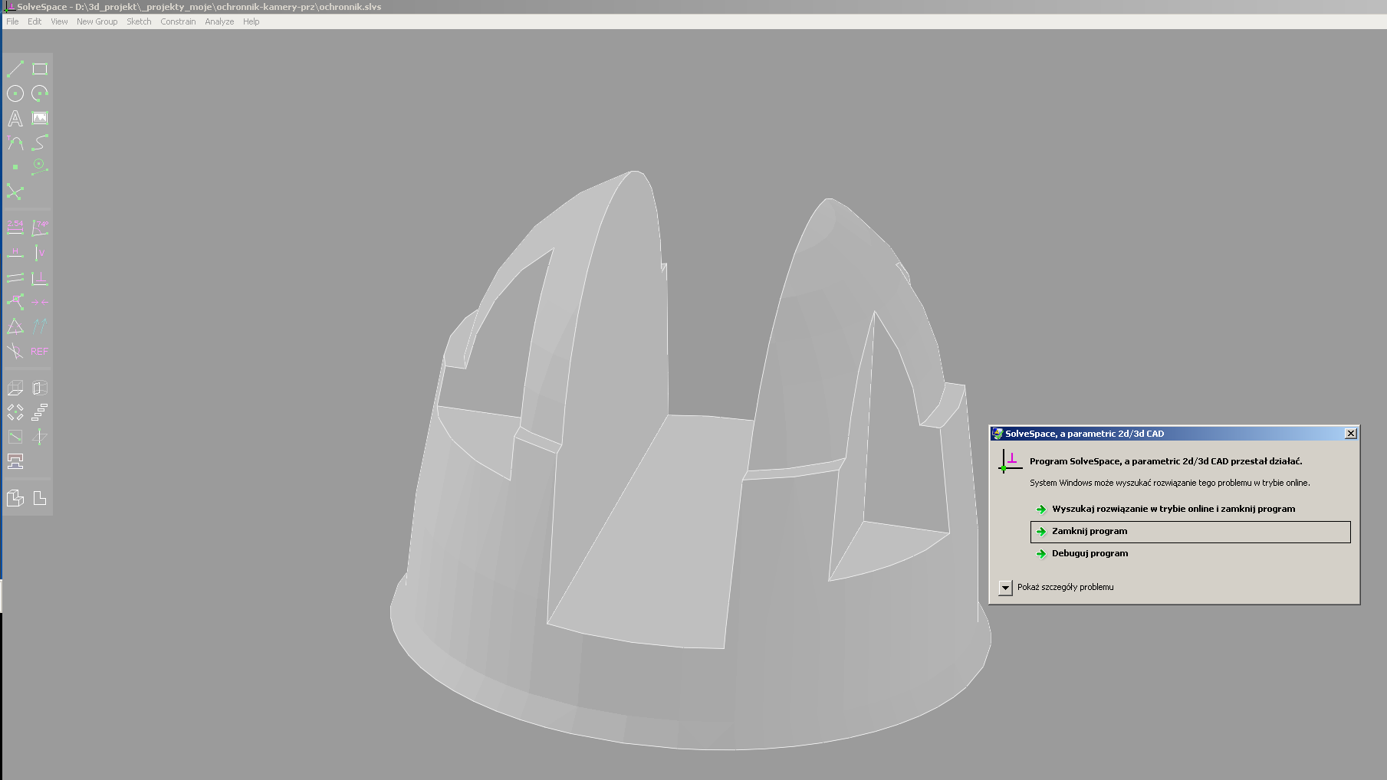Viewport: 1387px width, 780px height.
Task: Apply point on line constraint tool
Action: [x=15, y=302]
